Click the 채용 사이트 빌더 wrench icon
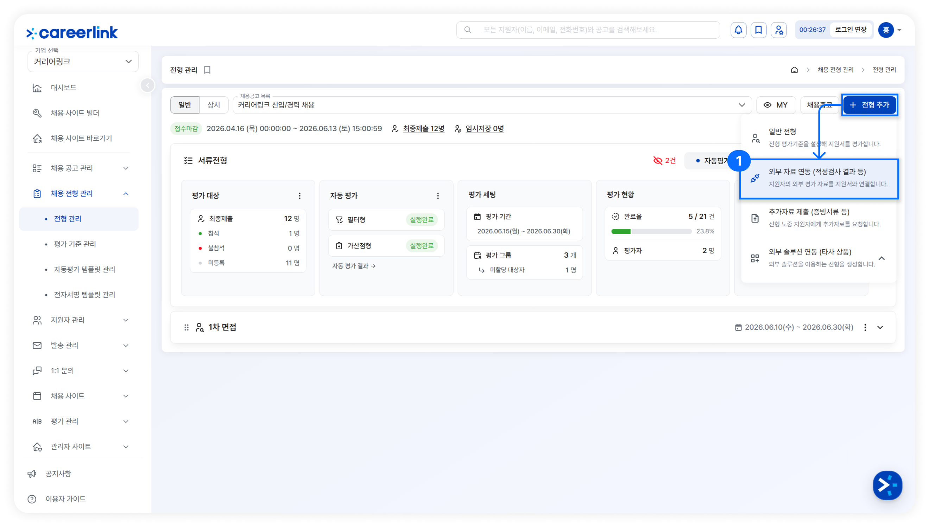 (x=37, y=113)
